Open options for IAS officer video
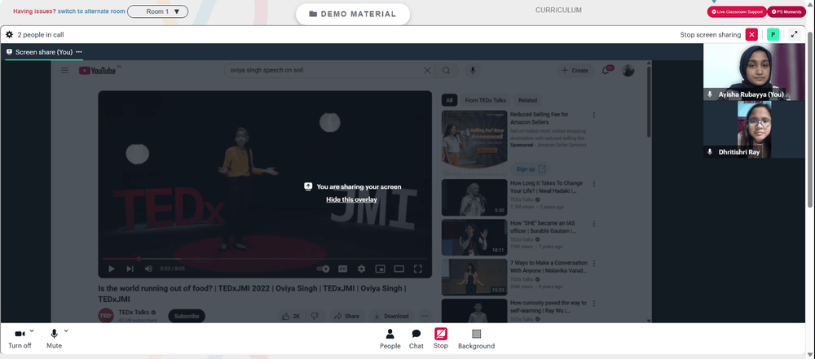This screenshot has width=815, height=359. [594, 224]
